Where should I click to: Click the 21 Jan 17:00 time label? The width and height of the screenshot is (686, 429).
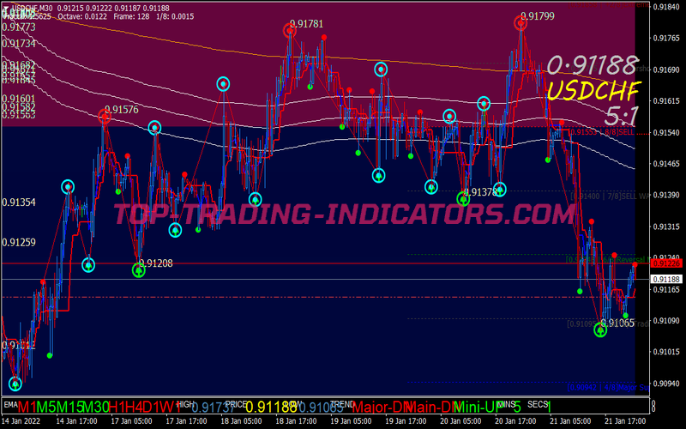point(627,421)
